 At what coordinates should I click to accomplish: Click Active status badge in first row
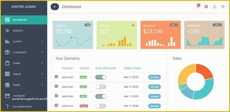tap(83, 77)
